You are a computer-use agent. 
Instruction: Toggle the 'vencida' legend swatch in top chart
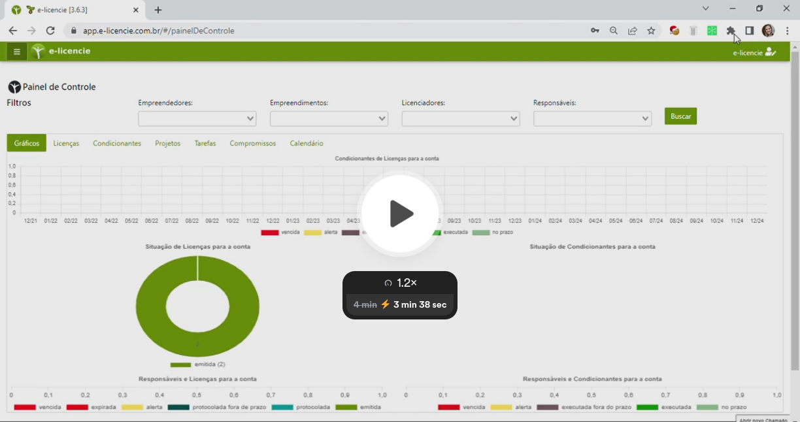click(x=269, y=233)
